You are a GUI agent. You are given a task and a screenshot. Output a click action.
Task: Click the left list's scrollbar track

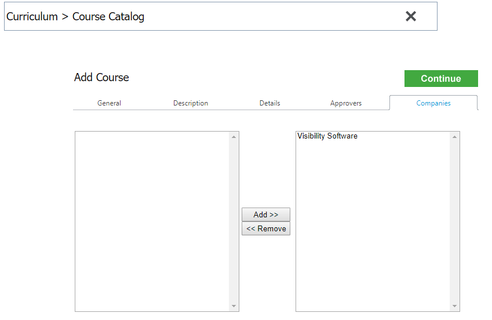[x=234, y=221]
